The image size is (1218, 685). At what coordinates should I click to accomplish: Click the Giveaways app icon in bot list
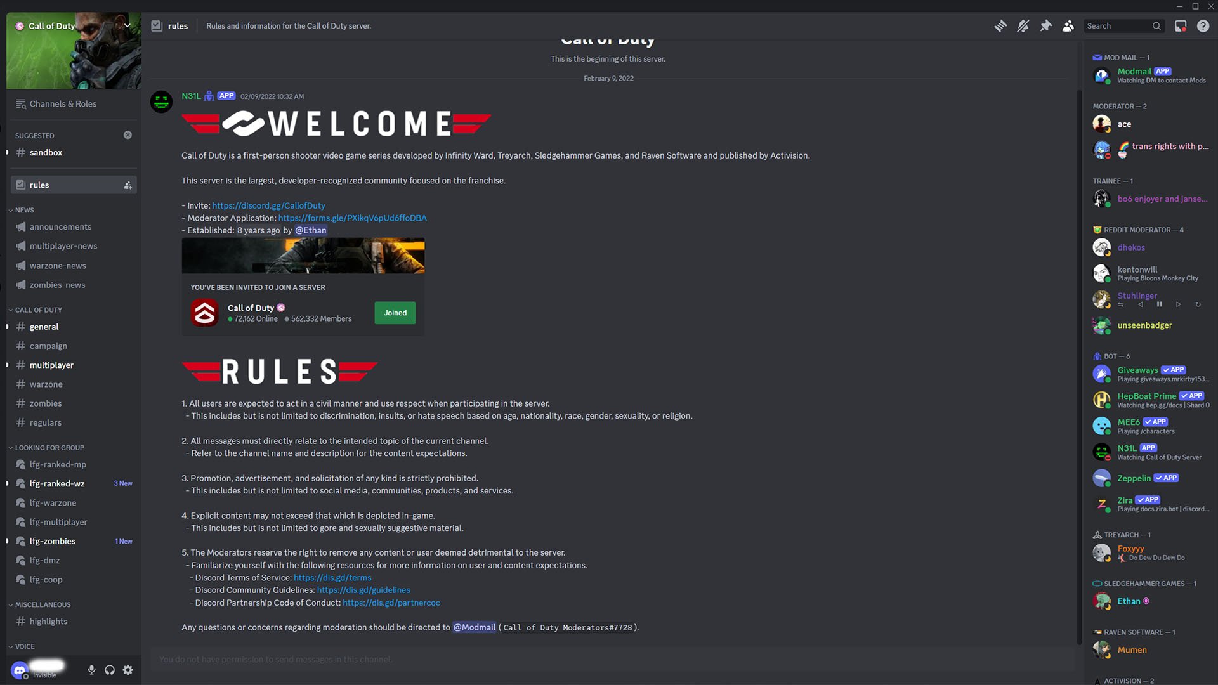coord(1103,374)
